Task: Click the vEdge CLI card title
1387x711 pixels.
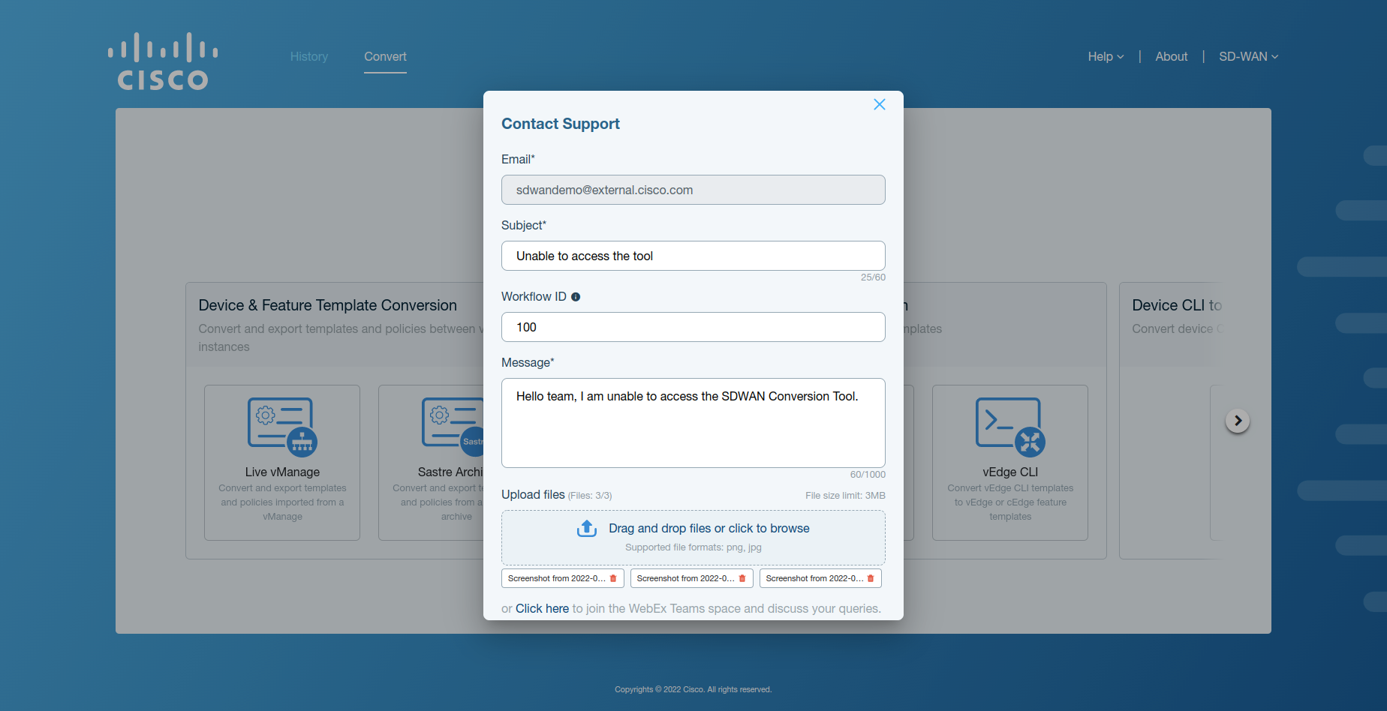Action: (1010, 472)
